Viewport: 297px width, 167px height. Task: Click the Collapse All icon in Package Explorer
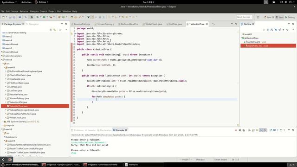pyautogui.click(x=51, y=30)
